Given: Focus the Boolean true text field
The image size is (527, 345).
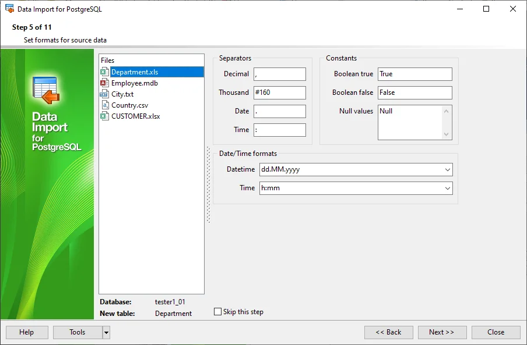Looking at the screenshot, I should (414, 74).
